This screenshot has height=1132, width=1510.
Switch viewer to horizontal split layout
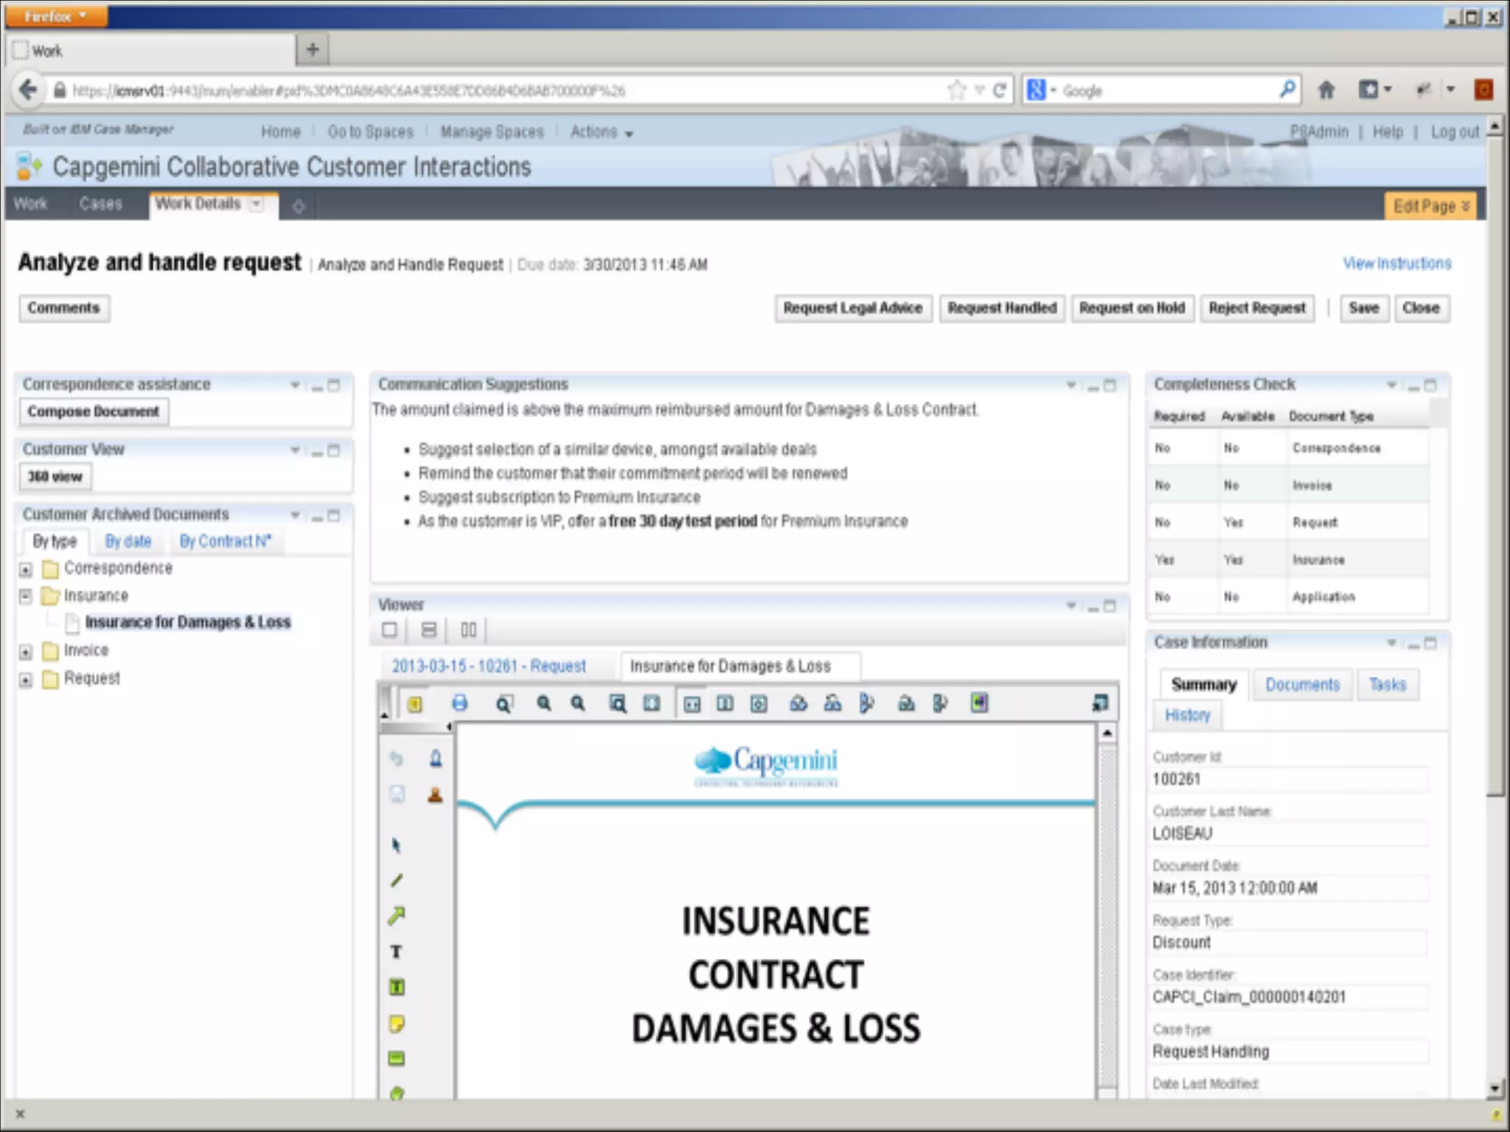coord(428,630)
